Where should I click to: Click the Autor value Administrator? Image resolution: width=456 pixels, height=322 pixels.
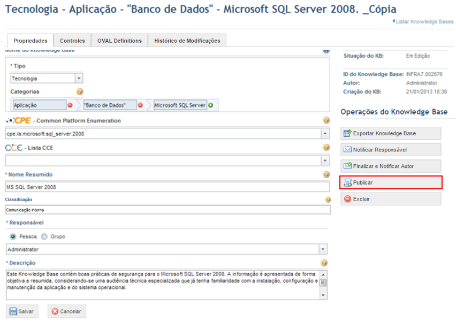tap(421, 83)
